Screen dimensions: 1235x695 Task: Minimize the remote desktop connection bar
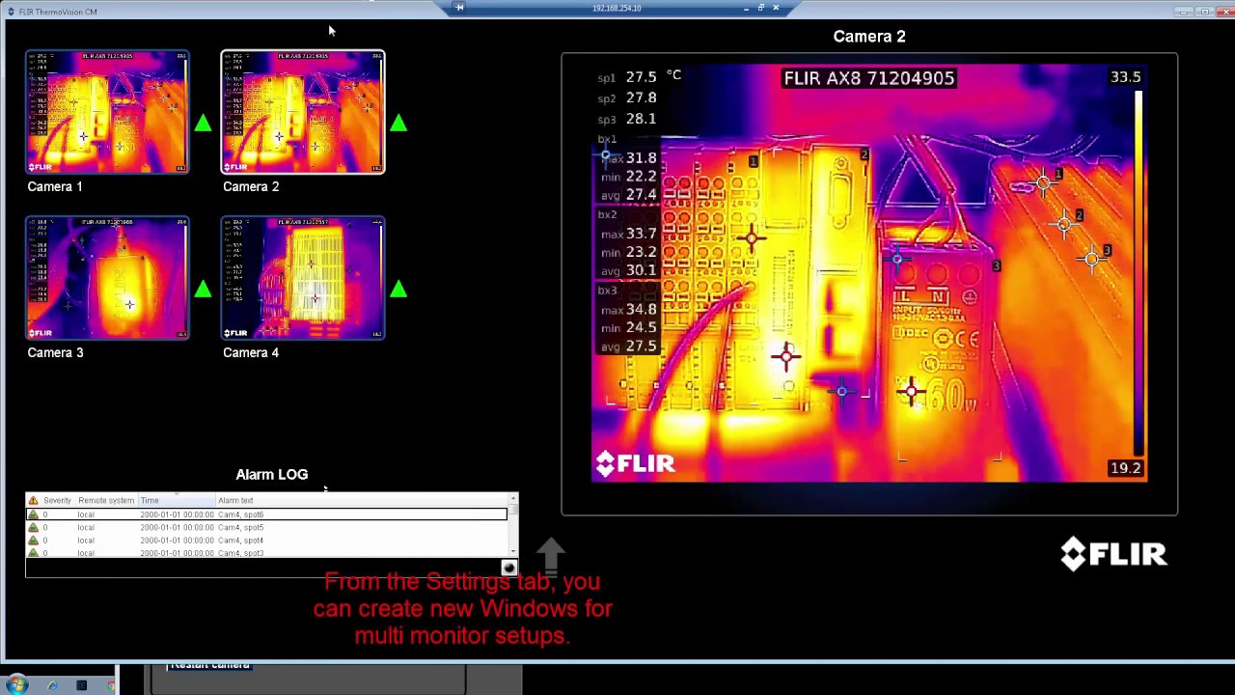click(x=746, y=8)
